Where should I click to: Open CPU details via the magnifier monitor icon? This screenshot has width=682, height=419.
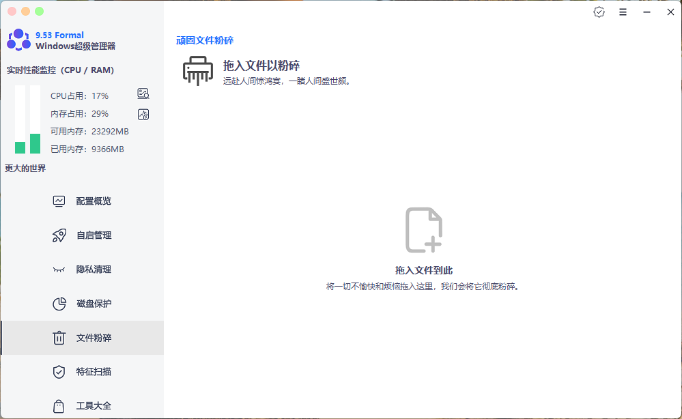(x=143, y=94)
